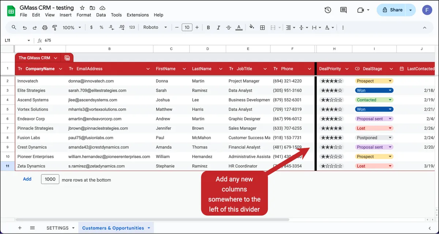This screenshot has width=439, height=234.
Task: Increase font size with plus button
Action: pyautogui.click(x=197, y=27)
